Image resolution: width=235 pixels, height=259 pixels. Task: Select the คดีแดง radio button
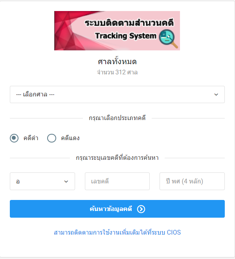point(51,138)
